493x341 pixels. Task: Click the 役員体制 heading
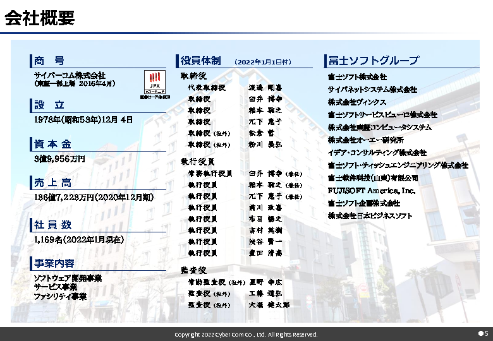pyautogui.click(x=200, y=61)
